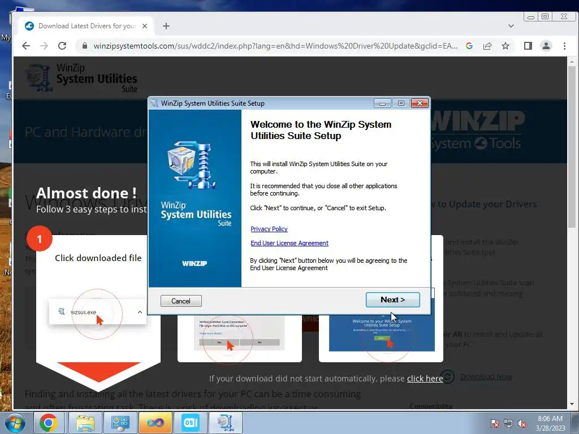Open a new Chrome tab
The height and width of the screenshot is (434, 579).
(x=166, y=26)
